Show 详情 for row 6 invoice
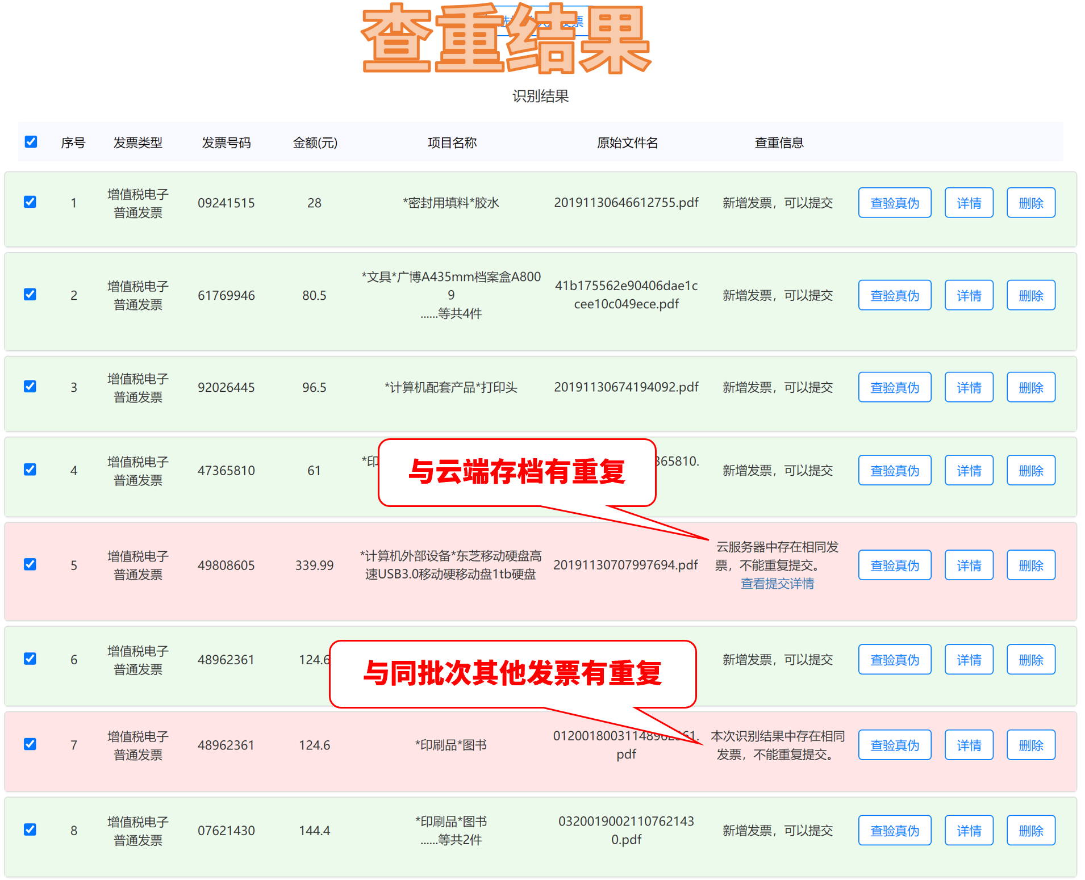This screenshot has width=1085, height=880. click(969, 660)
